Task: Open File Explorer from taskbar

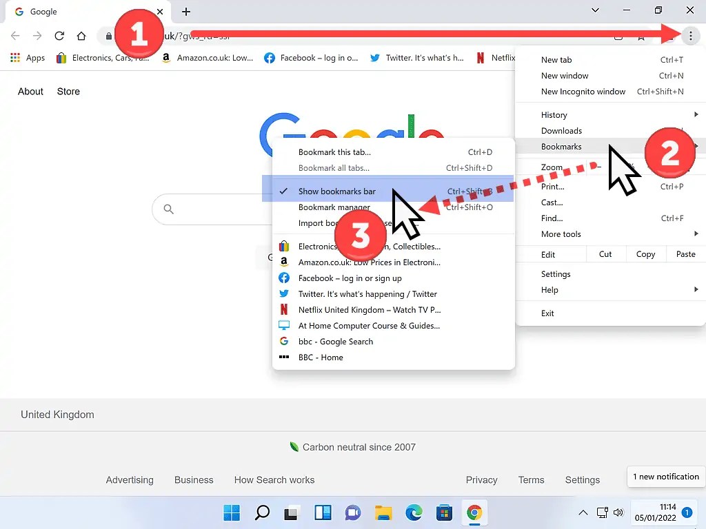Action: [x=383, y=512]
